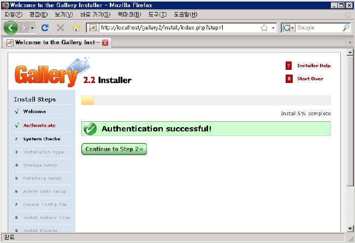Click the Reload page icon
Image resolution: width=355 pixels, height=243 pixels.
[45, 27]
